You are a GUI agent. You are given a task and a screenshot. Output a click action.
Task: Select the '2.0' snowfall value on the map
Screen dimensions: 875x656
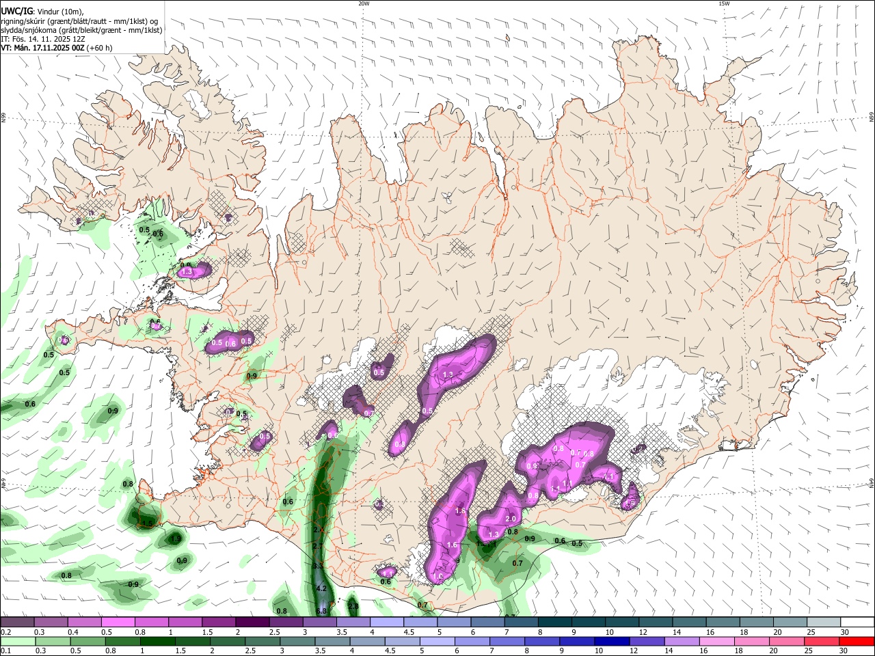click(x=511, y=519)
